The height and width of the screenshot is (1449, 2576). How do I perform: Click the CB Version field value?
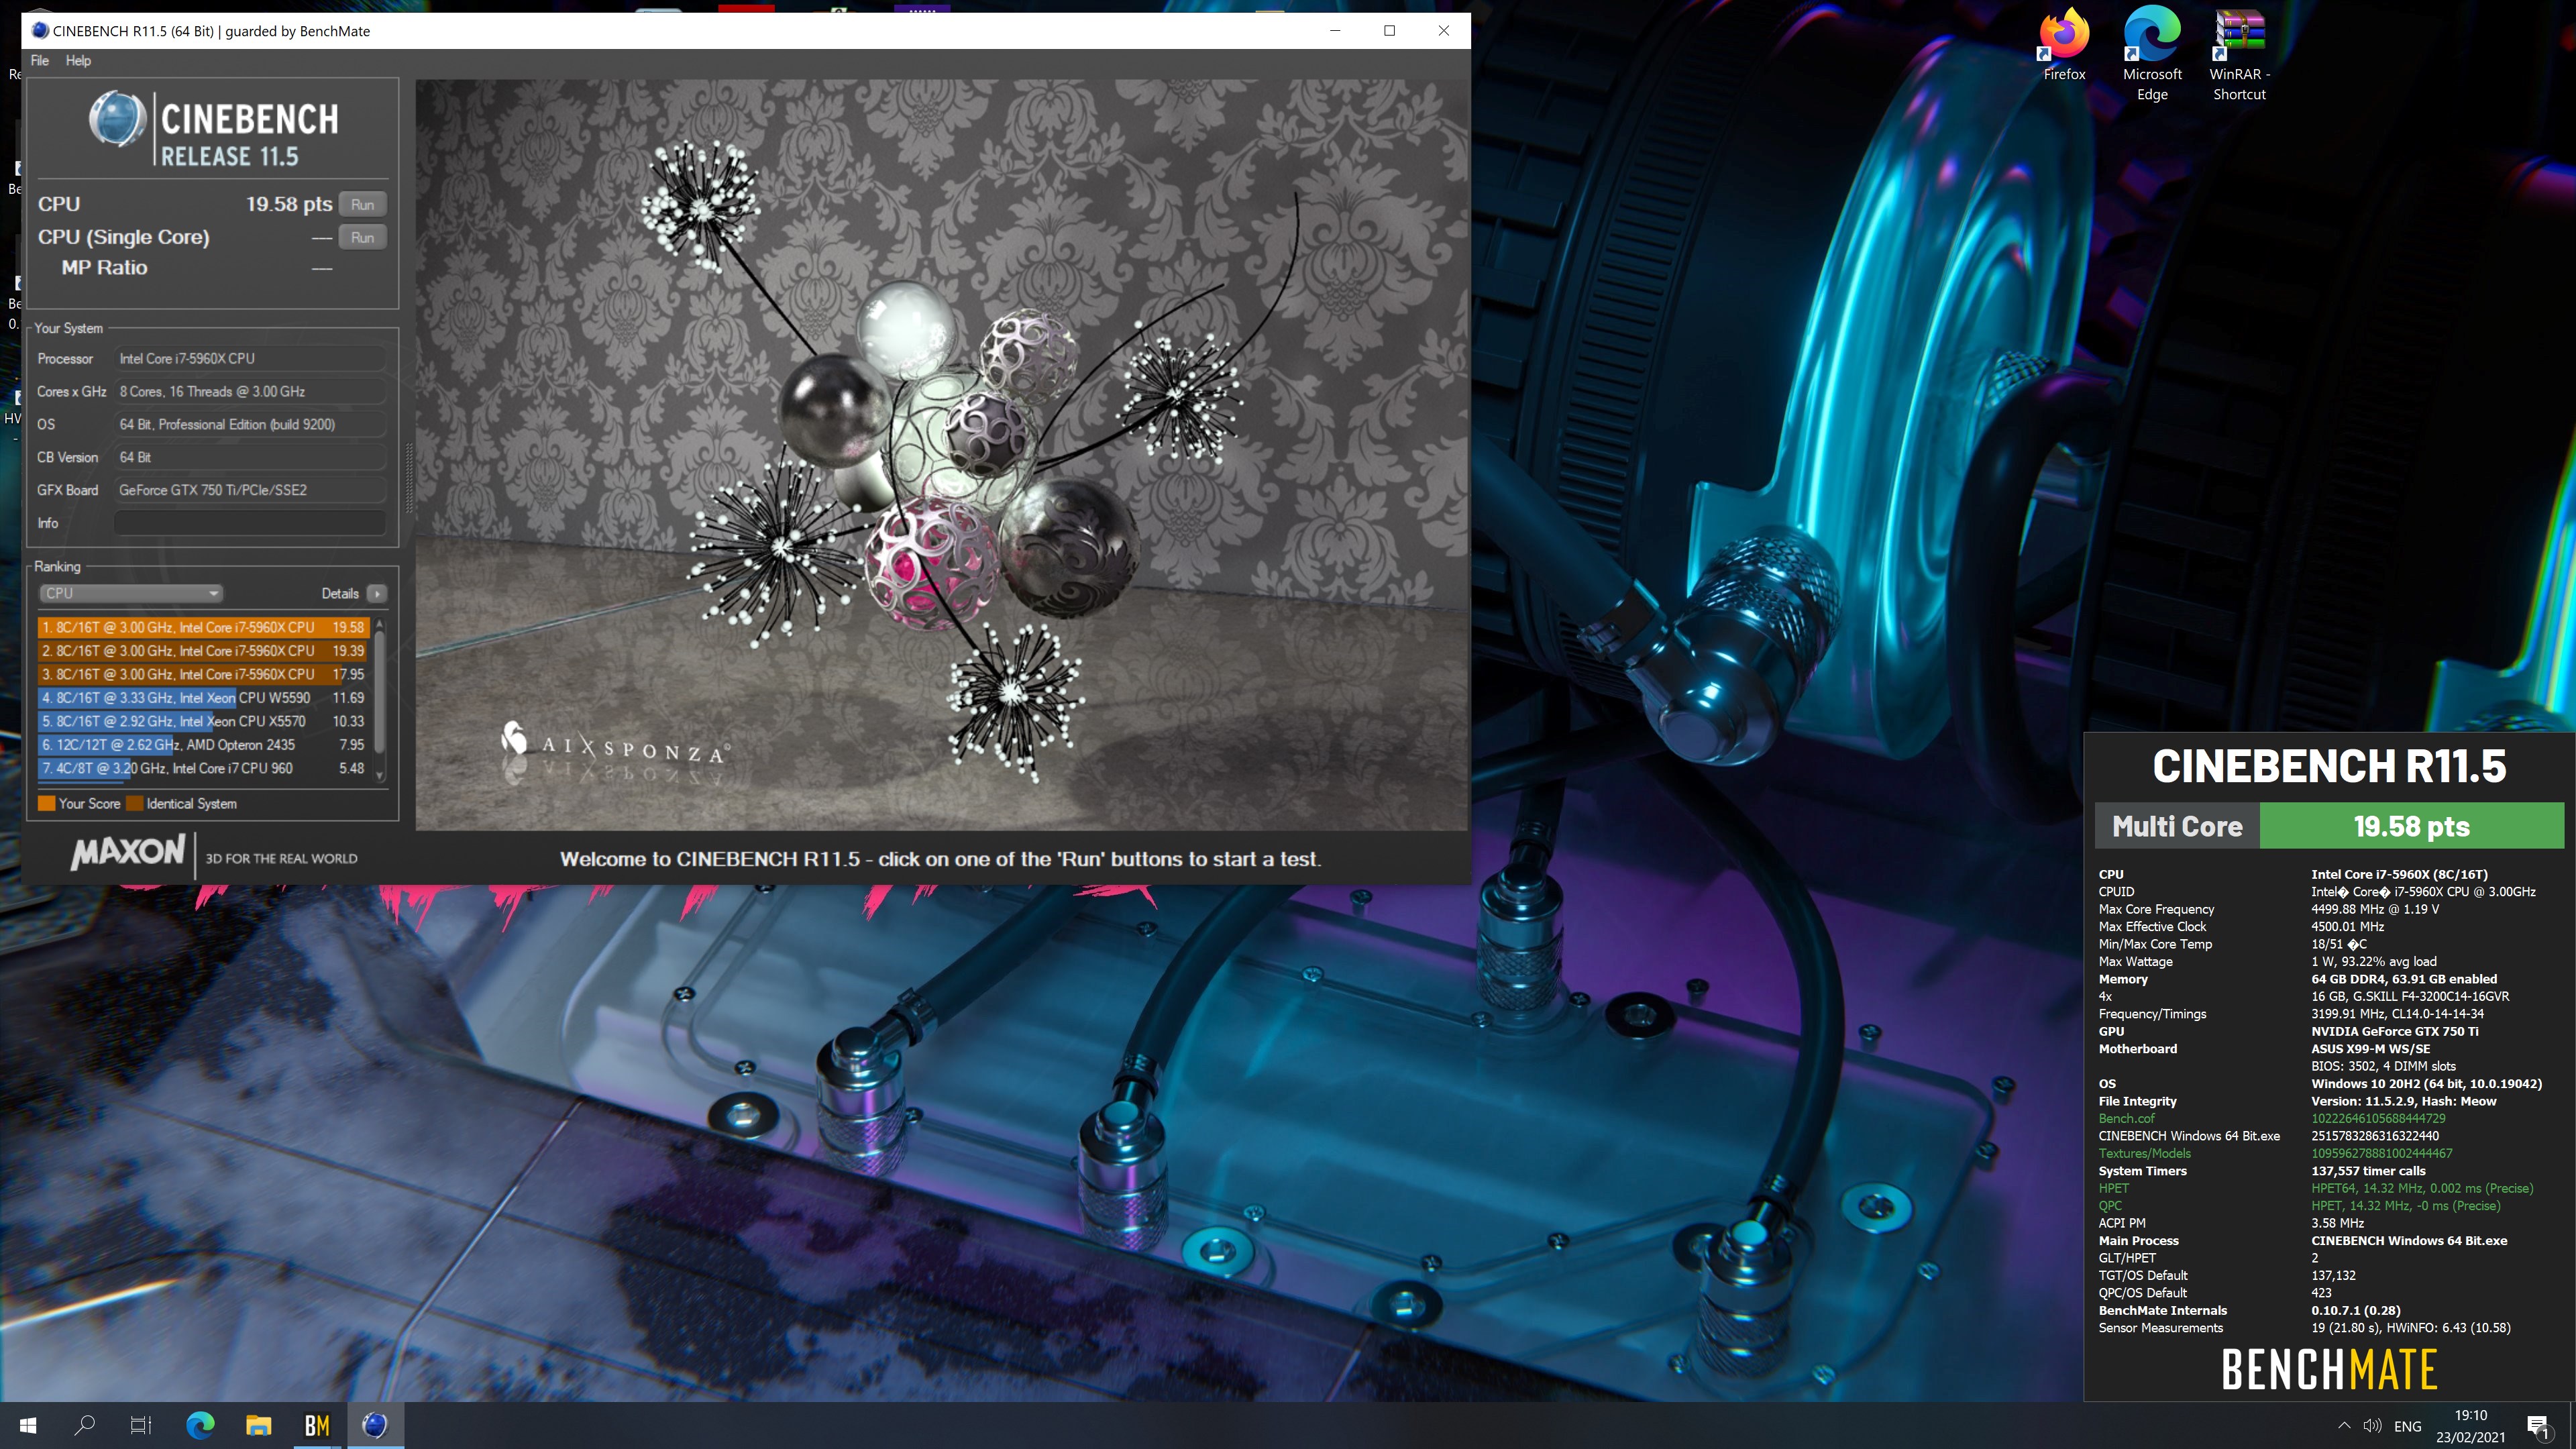[250, 457]
